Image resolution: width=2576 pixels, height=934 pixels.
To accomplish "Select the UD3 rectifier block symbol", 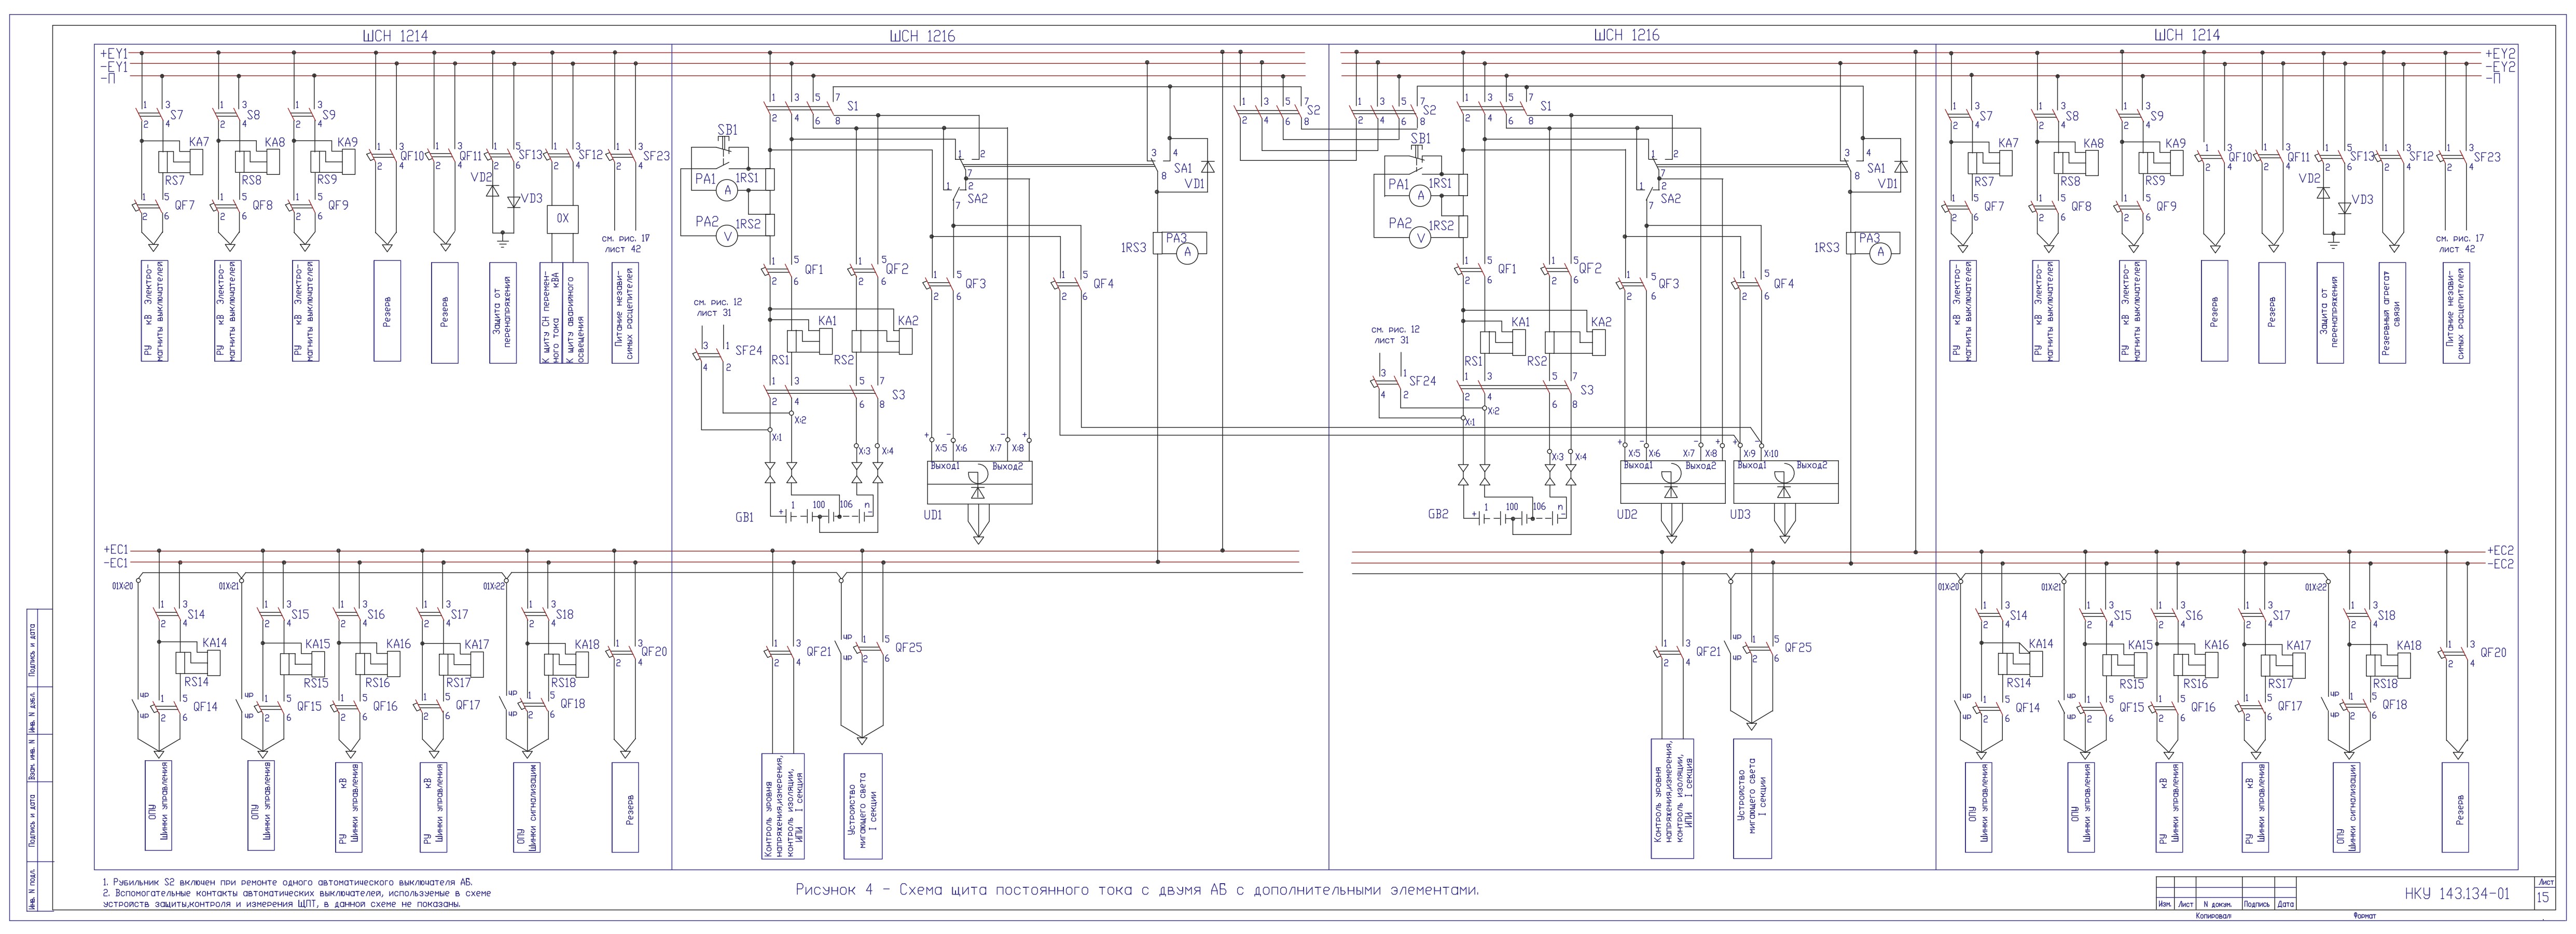I will (1785, 482).
